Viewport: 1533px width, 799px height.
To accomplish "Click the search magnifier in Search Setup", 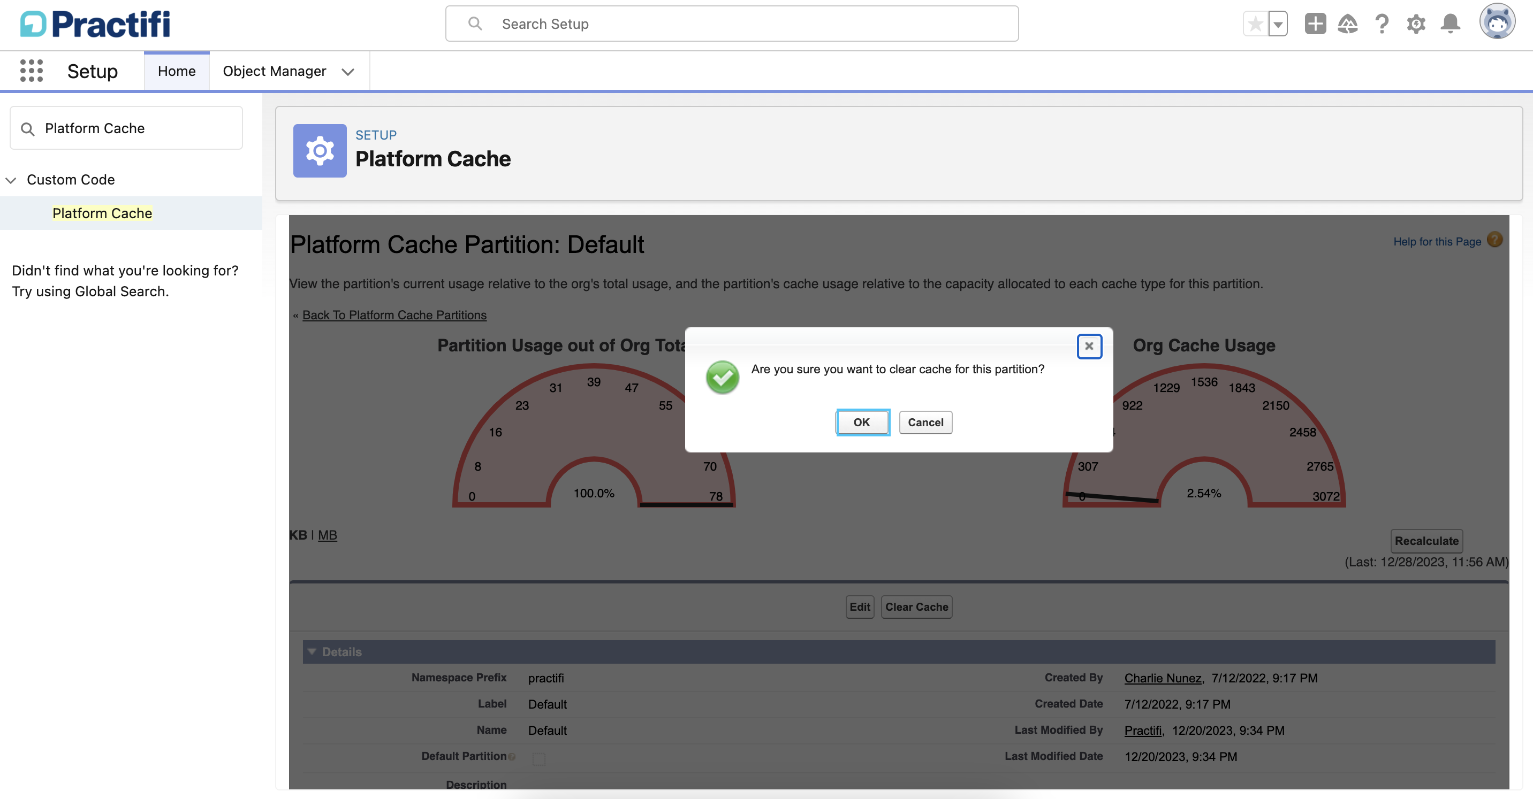I will click(475, 24).
